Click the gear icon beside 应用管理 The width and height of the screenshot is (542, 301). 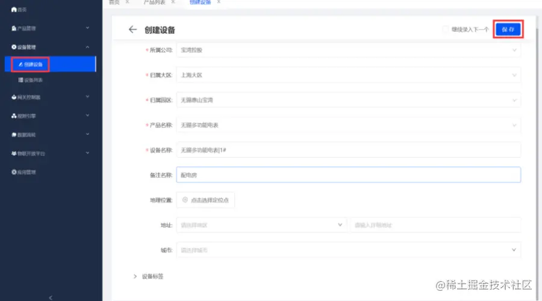pos(14,172)
